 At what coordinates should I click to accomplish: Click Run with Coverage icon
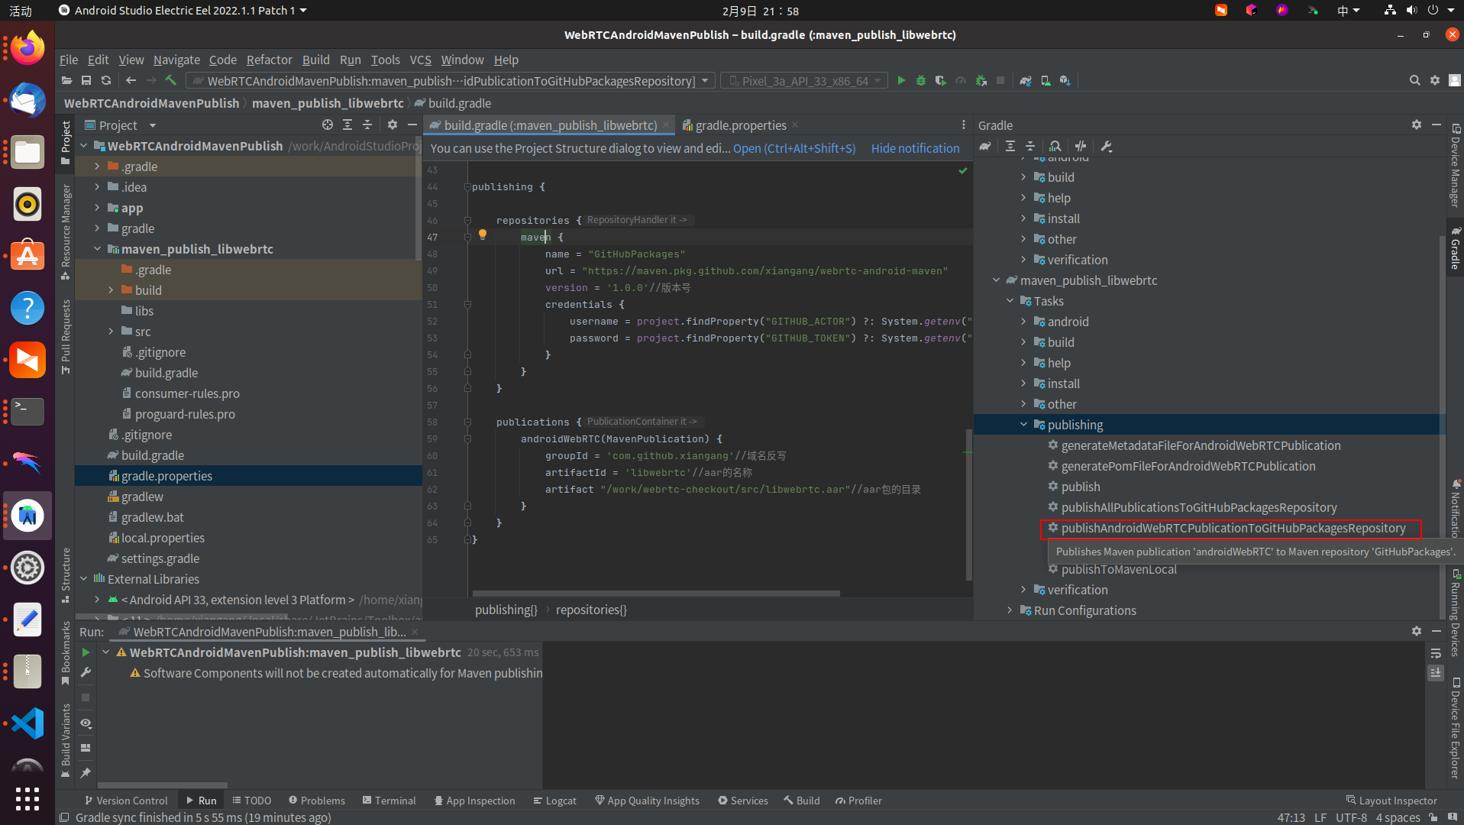point(941,80)
